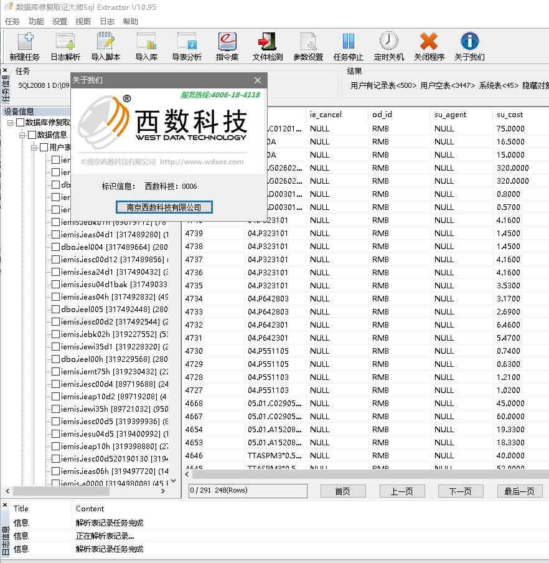Select tree item iemis.ieap10h [319398880]
The width and height of the screenshot is (549, 563).
115,447
